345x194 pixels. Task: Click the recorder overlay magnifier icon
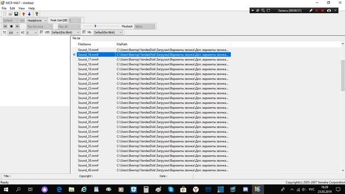coord(263,11)
